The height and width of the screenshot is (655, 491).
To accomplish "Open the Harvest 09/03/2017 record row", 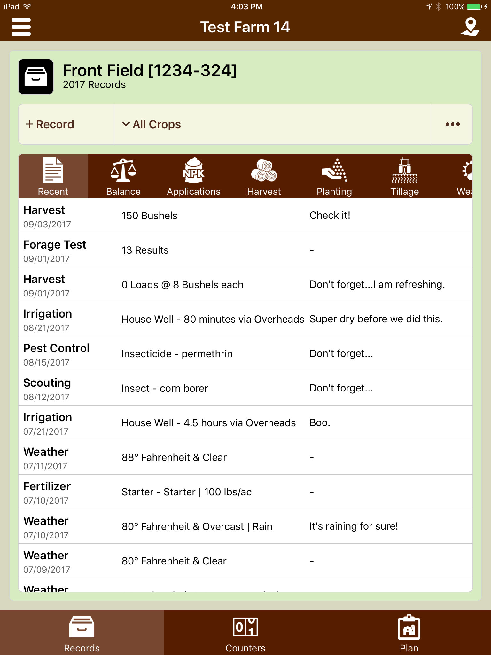I will 245,216.
